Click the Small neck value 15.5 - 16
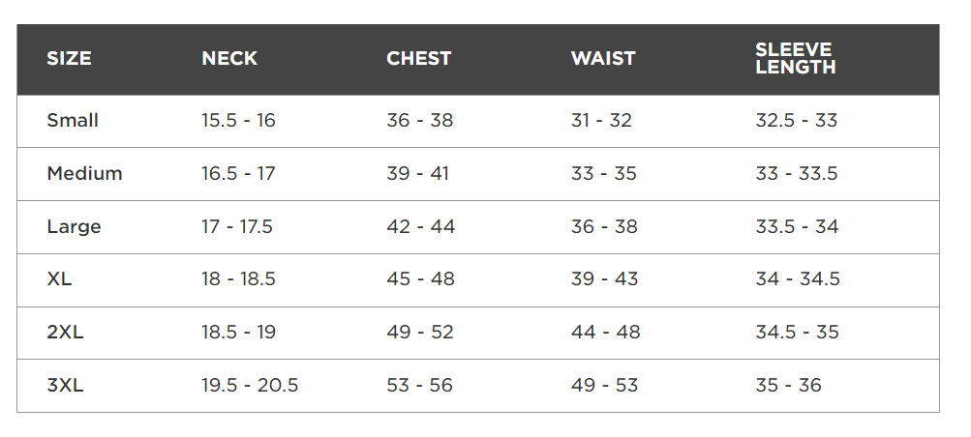 click(238, 120)
